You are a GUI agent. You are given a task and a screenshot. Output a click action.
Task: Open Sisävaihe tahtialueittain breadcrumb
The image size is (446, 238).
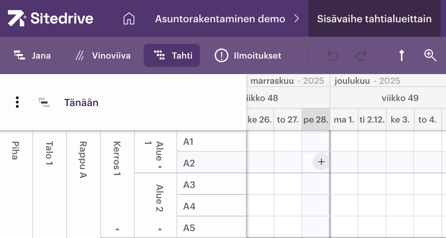(374, 19)
